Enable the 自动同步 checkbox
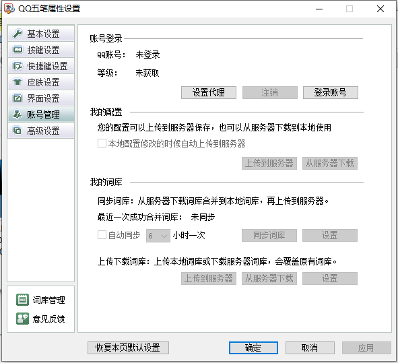 [x=102, y=235]
